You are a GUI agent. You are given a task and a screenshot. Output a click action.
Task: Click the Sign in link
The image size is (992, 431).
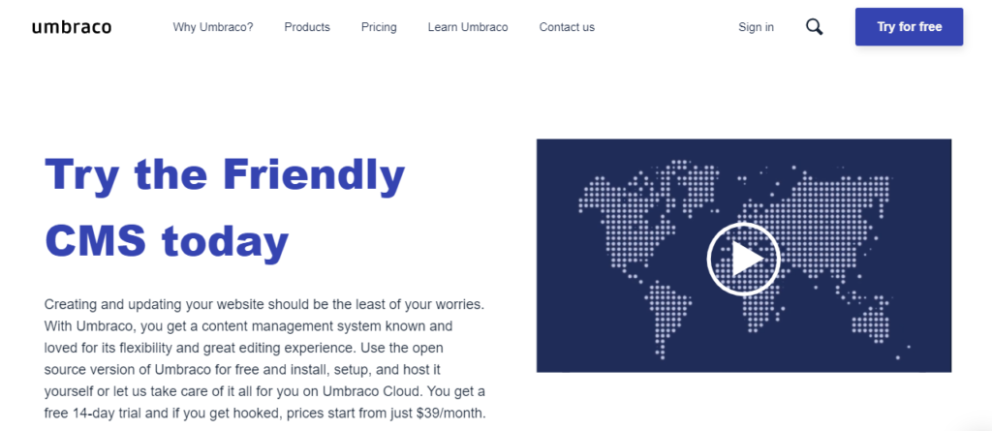[756, 27]
